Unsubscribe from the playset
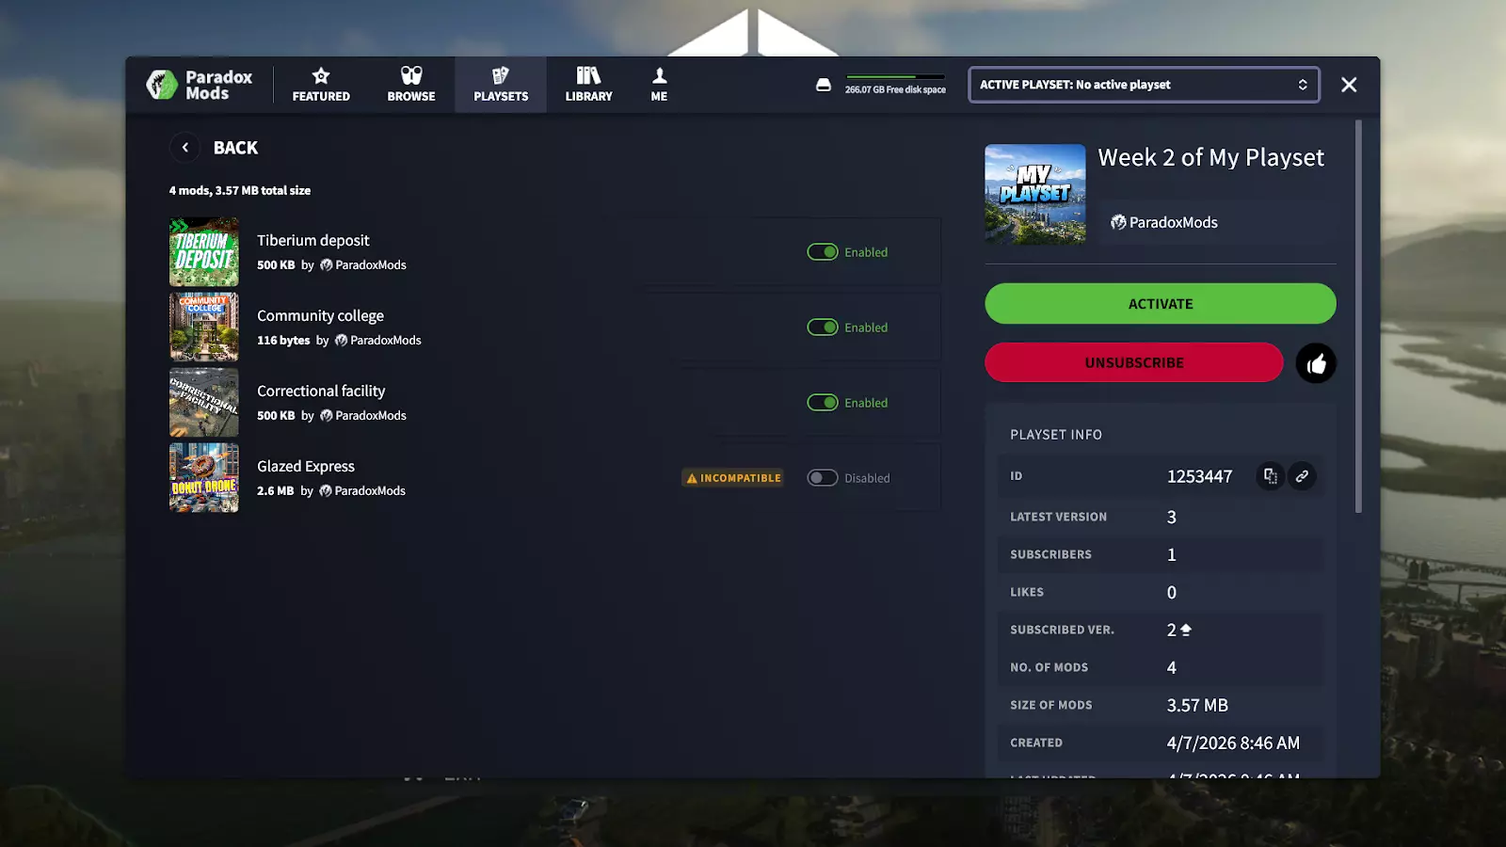Screen dimensions: 1506x847 pyautogui.click(x=1134, y=362)
